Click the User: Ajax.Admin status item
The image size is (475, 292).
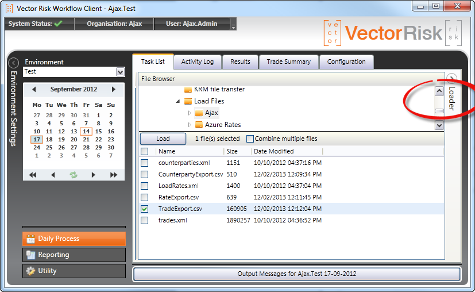pyautogui.click(x=191, y=24)
